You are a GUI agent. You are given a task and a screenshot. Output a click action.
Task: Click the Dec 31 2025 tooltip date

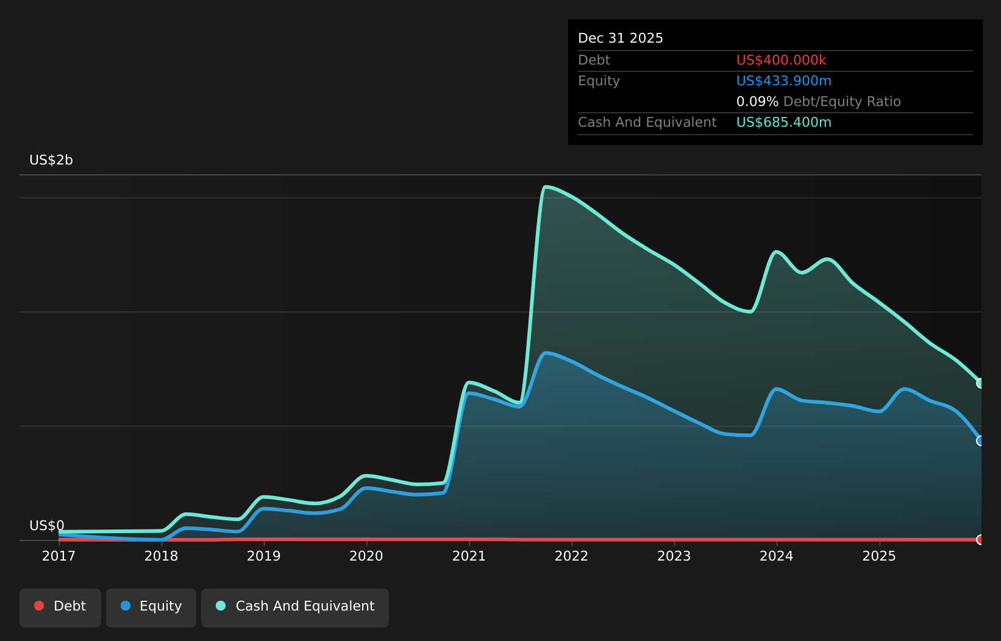pos(621,38)
